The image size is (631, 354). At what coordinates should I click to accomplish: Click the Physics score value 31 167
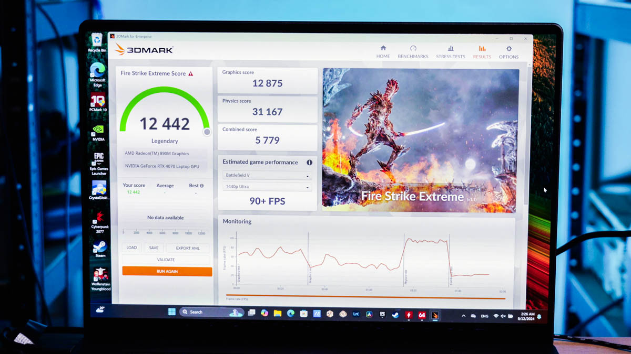[267, 112]
